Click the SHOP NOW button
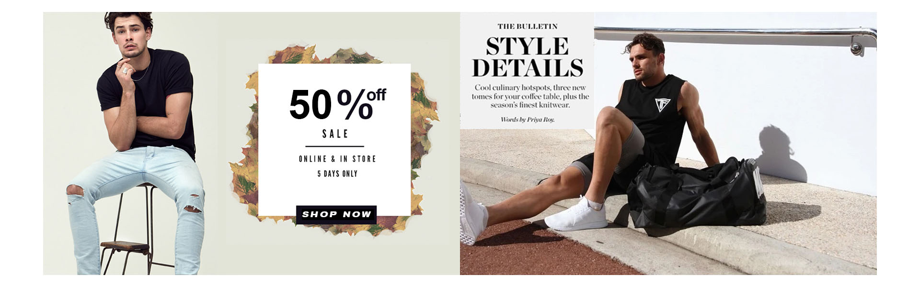The height and width of the screenshot is (287, 920). pyautogui.click(x=336, y=214)
